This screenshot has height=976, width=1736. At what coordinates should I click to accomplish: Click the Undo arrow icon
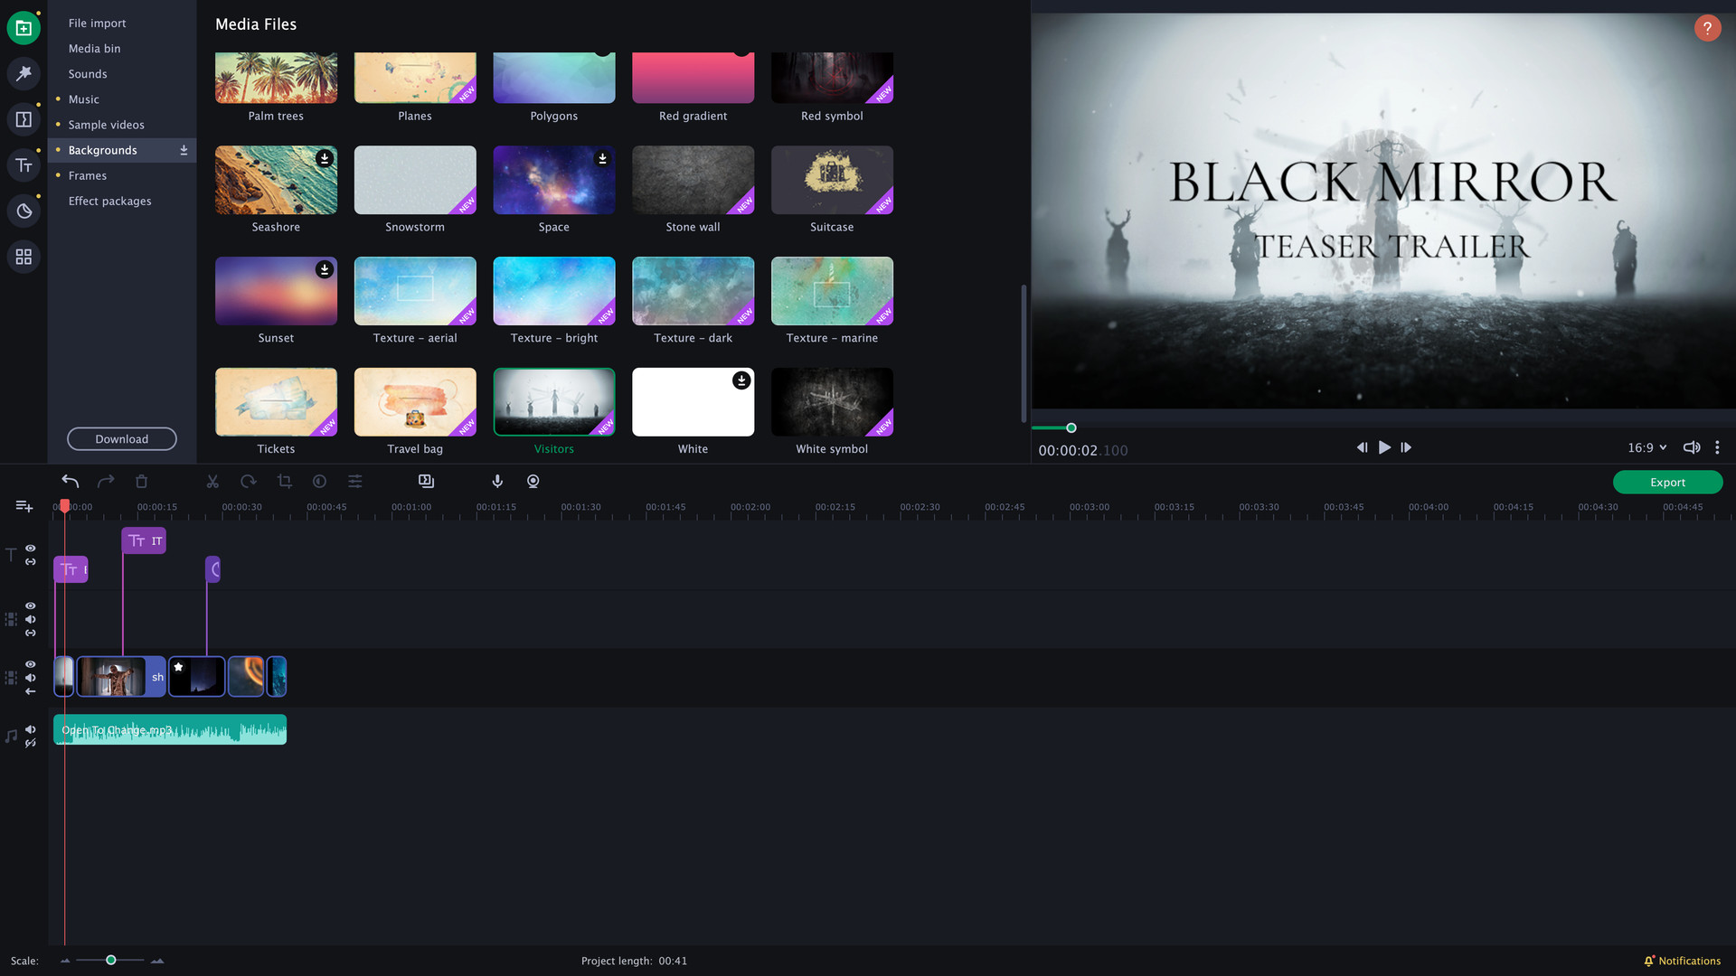point(70,481)
